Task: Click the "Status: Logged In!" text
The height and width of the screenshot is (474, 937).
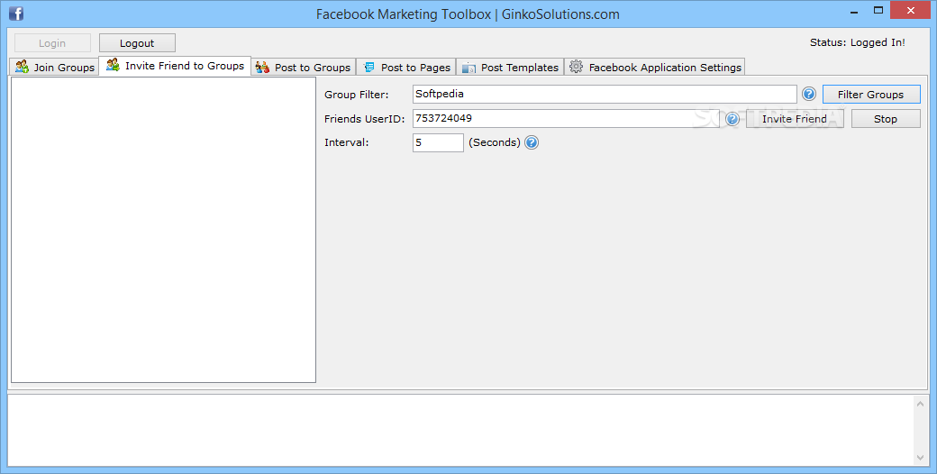Action: coord(858,42)
